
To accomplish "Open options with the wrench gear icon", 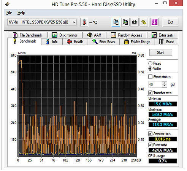I will click(x=144, y=22).
